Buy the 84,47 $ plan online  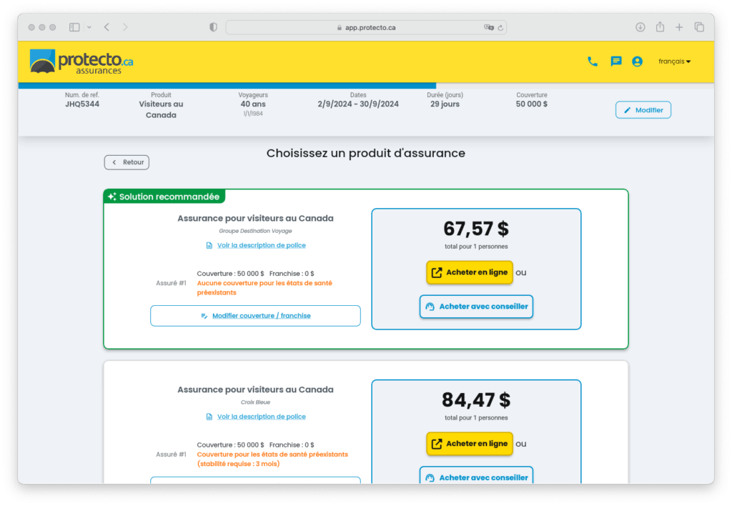tap(470, 444)
